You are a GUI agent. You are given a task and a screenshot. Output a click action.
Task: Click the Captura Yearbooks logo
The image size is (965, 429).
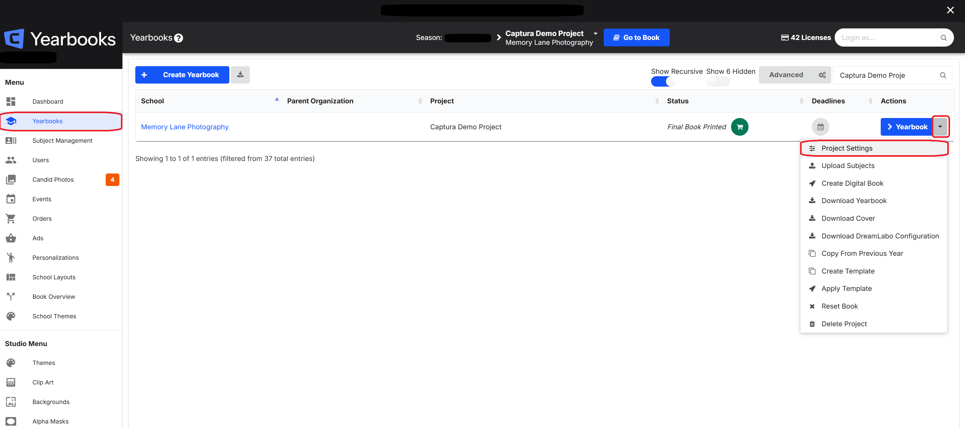pyautogui.click(x=60, y=38)
